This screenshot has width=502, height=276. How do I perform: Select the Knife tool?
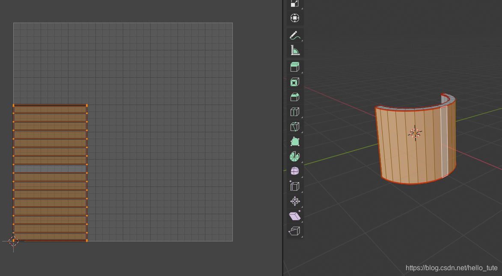point(295,127)
